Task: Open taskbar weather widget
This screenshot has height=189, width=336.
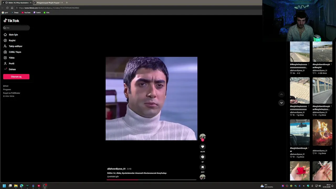Action: pyautogui.click(x=267, y=186)
